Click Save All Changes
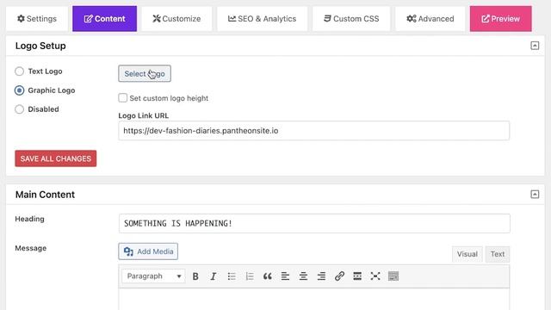 tap(55, 158)
